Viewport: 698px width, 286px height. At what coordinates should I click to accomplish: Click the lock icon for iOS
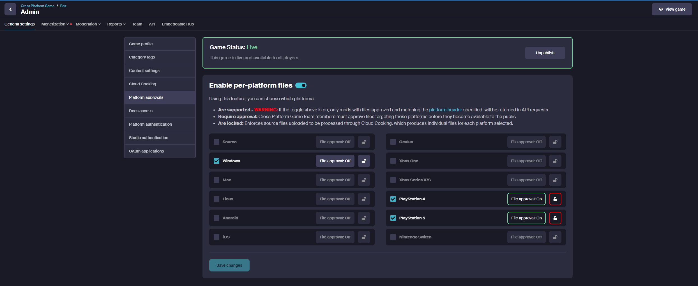[364, 237]
